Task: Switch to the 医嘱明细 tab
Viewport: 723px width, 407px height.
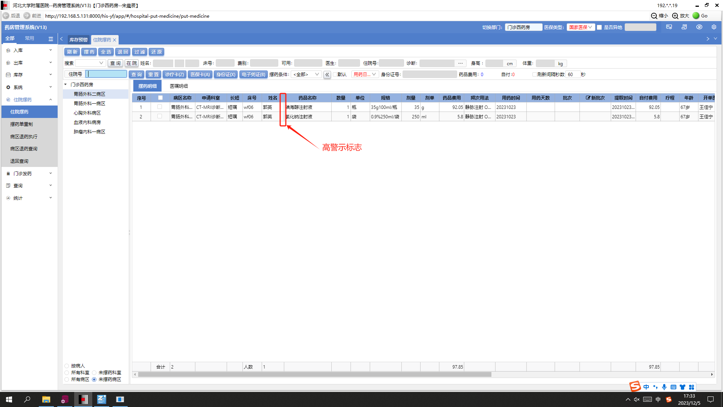Action: [x=178, y=86]
